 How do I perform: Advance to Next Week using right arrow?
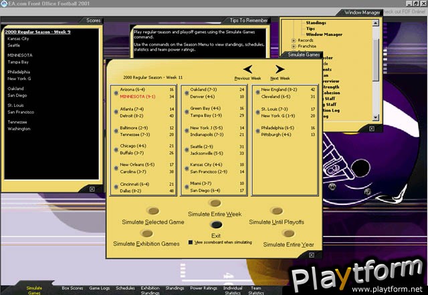280,69
